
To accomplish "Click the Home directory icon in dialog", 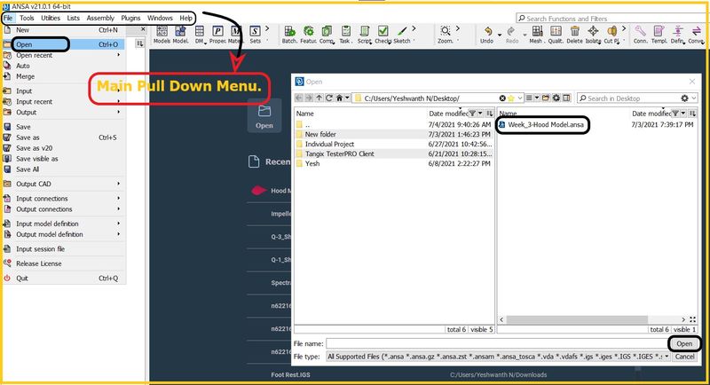I will point(339,98).
